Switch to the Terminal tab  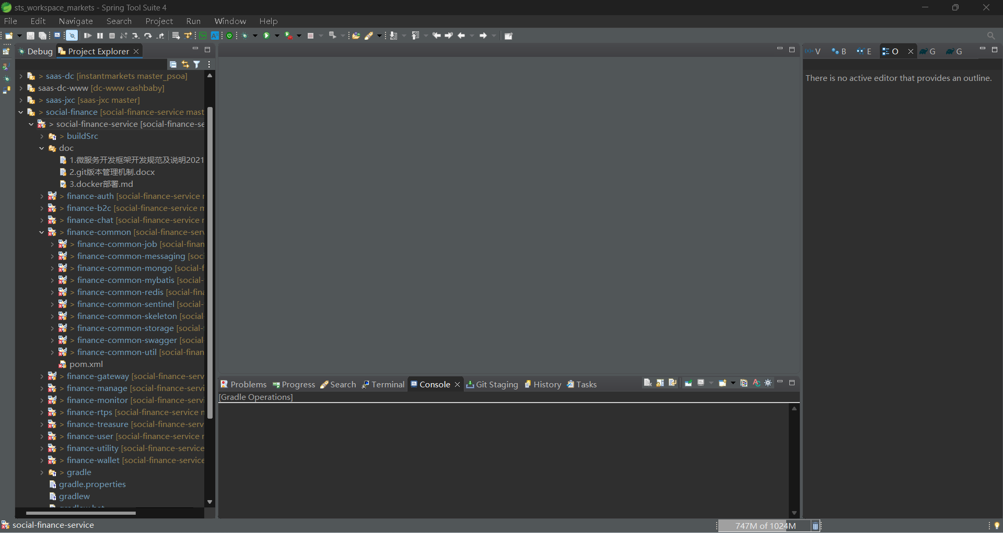point(383,385)
